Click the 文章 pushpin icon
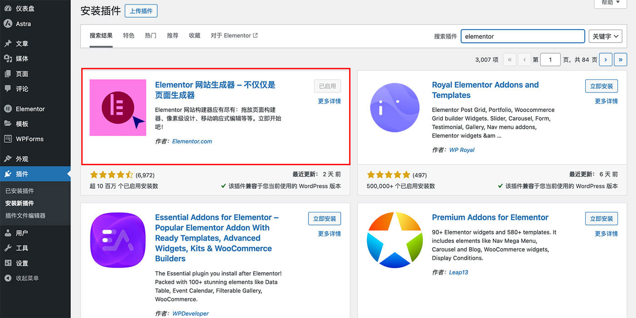The height and width of the screenshot is (318, 636). tap(8, 44)
